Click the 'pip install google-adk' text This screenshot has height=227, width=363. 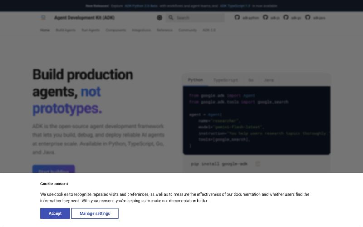[x=219, y=164]
